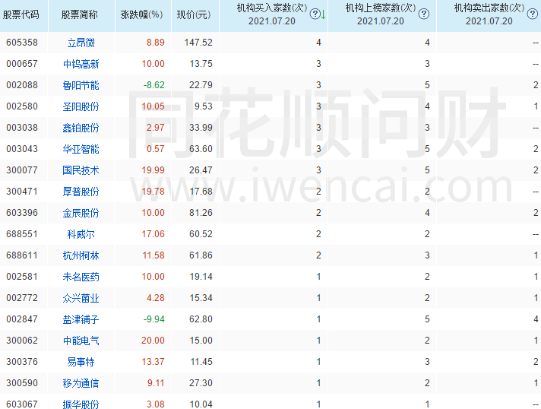The image size is (541, 409).
Task: Select stock code 002847
Action: 22,319
